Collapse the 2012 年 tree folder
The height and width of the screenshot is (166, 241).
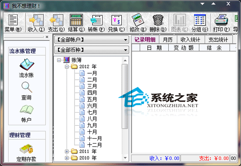(x=67, y=67)
